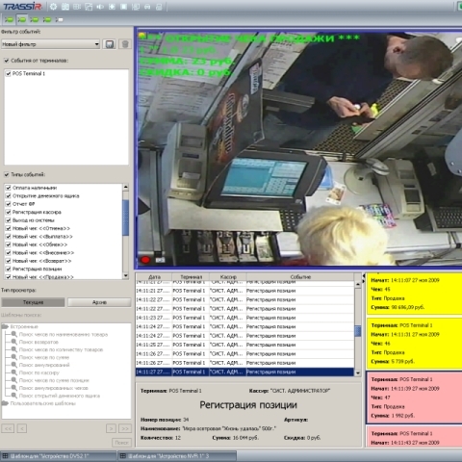This screenshot has width=462, height=462.
Task: Switch to 'Архив' view type
Action: [99, 302]
